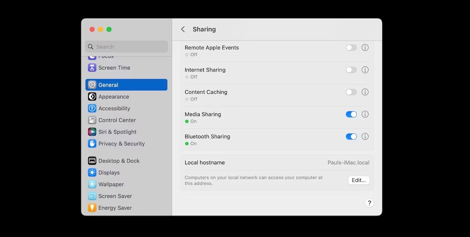470x237 pixels.
Task: Click the Pauls-iMac.local hostname text
Action: pyautogui.click(x=349, y=162)
